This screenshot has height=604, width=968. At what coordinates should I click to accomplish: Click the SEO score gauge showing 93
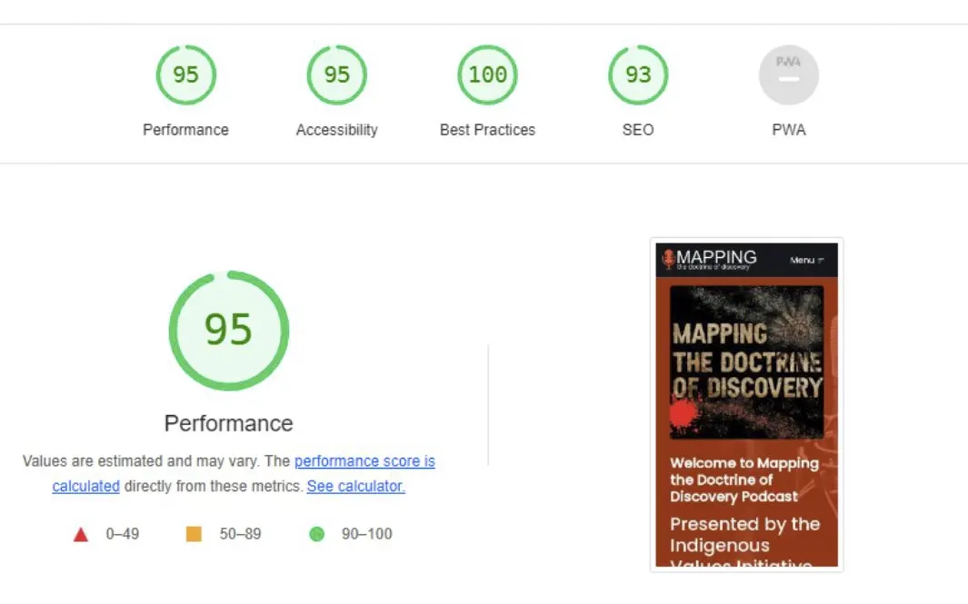coord(638,74)
